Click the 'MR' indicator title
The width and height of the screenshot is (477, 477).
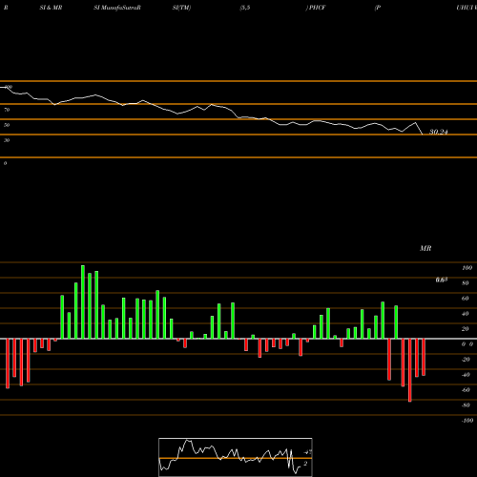point(425,248)
